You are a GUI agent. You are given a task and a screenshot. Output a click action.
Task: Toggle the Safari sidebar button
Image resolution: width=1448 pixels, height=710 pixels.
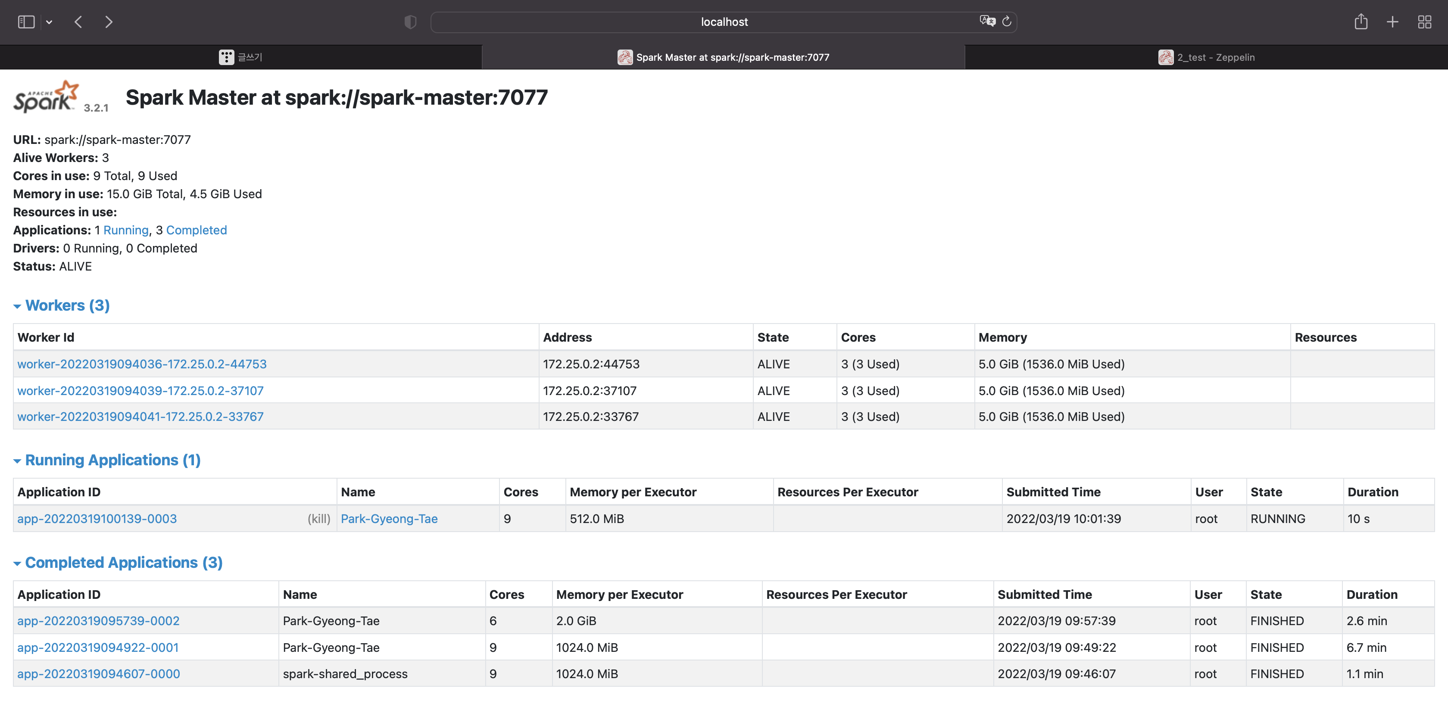26,22
